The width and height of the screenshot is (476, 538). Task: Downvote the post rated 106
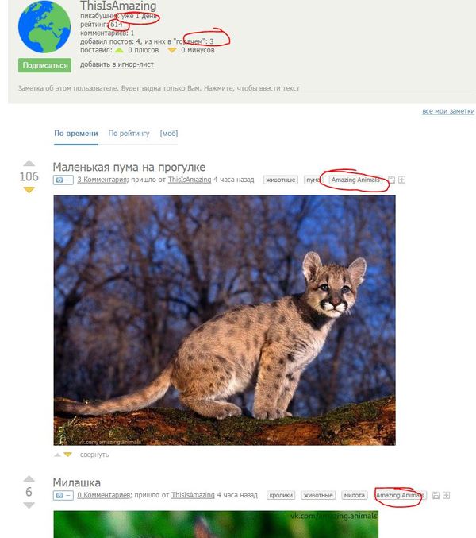29,190
